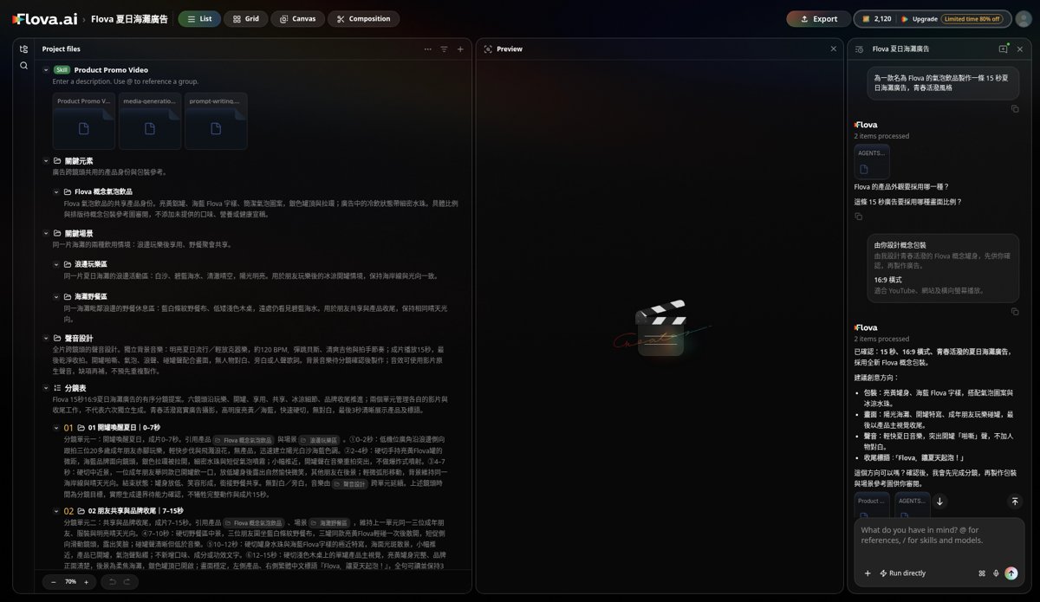Viewport: 1040px width, 602px height.
Task: Copy Flova's product appearance question reply
Action: [x=858, y=216]
